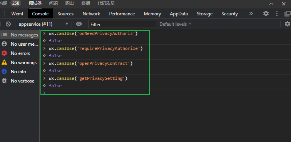The height and width of the screenshot is (142, 291).
Task: Toggle live expression eye icon
Action: (x=79, y=24)
